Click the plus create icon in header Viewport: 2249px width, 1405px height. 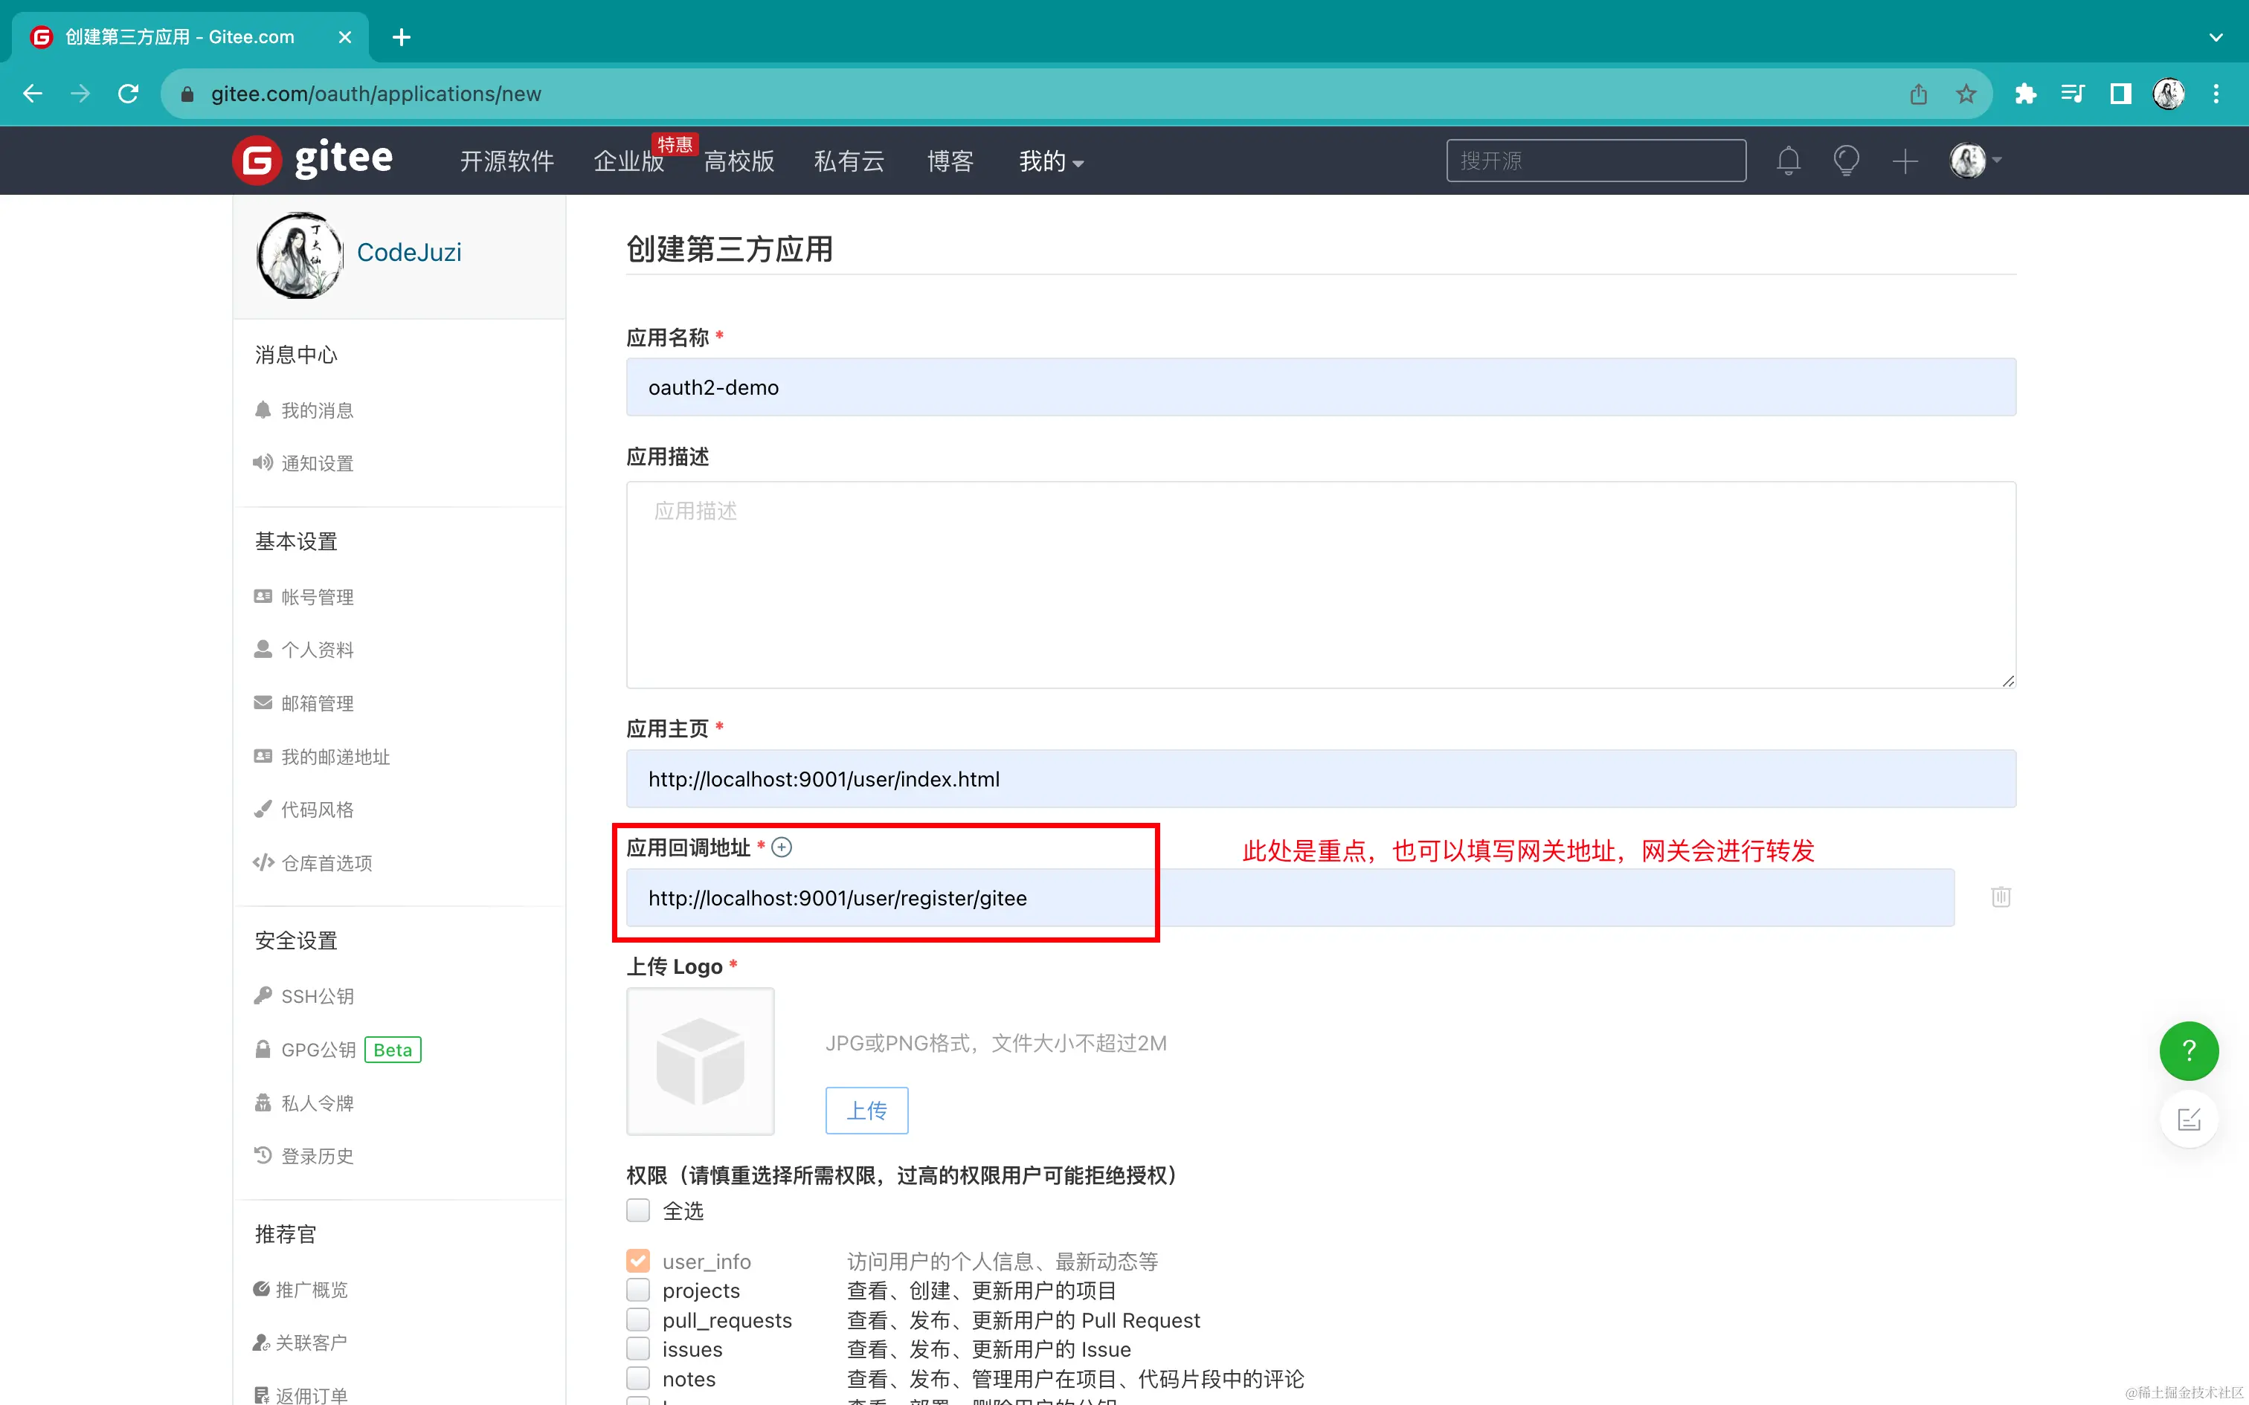[x=1904, y=161]
